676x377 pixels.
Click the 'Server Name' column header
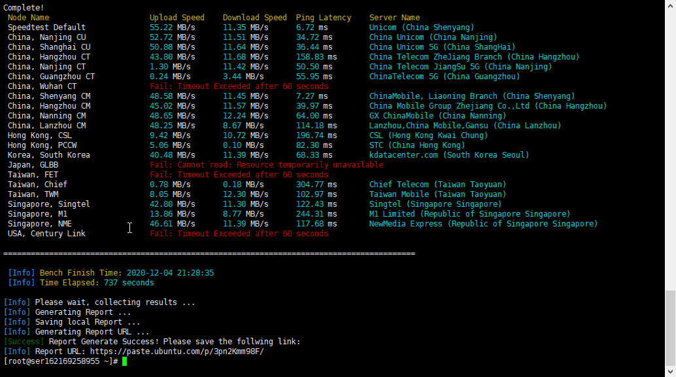394,18
